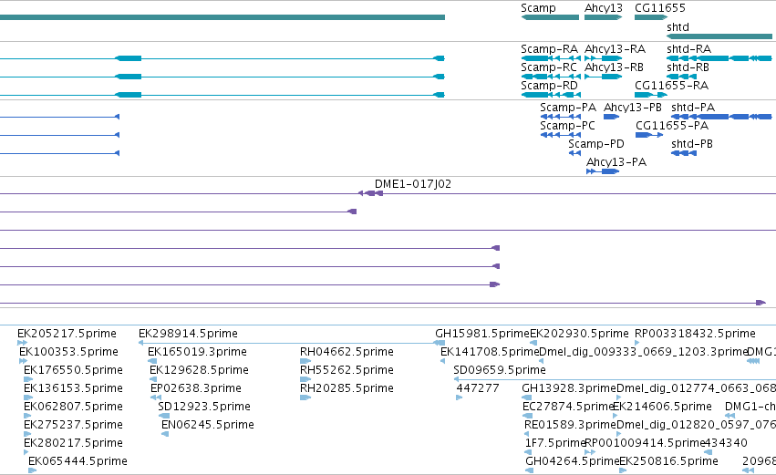Select the EK176550.5prime EST label
776x475 pixels.
point(73,370)
